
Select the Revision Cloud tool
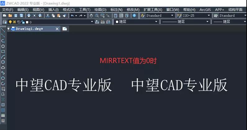coord(3,67)
